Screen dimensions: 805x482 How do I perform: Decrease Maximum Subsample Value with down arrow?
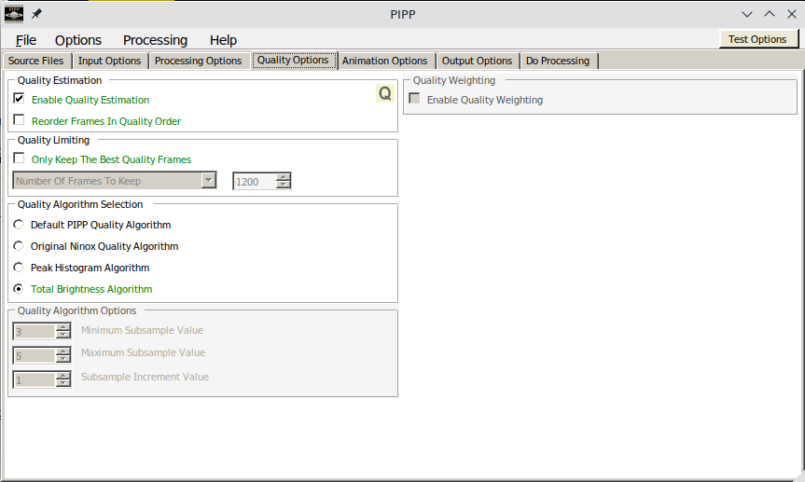63,359
